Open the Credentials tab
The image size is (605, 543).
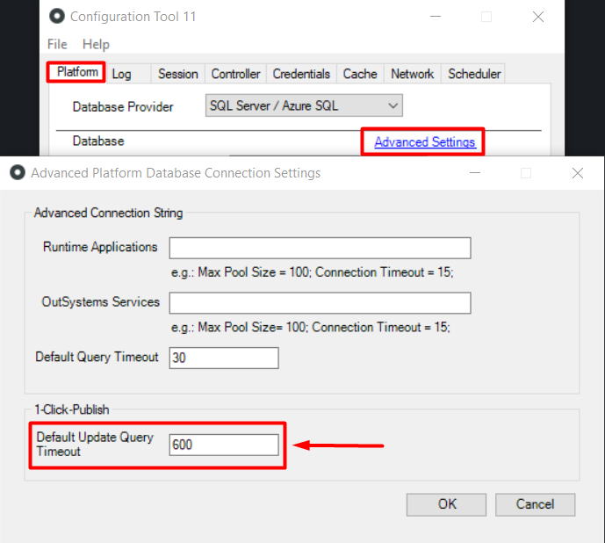[301, 74]
